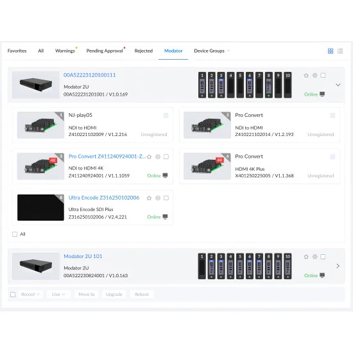Click the Upgrade button
353x353 pixels.
[114, 294]
